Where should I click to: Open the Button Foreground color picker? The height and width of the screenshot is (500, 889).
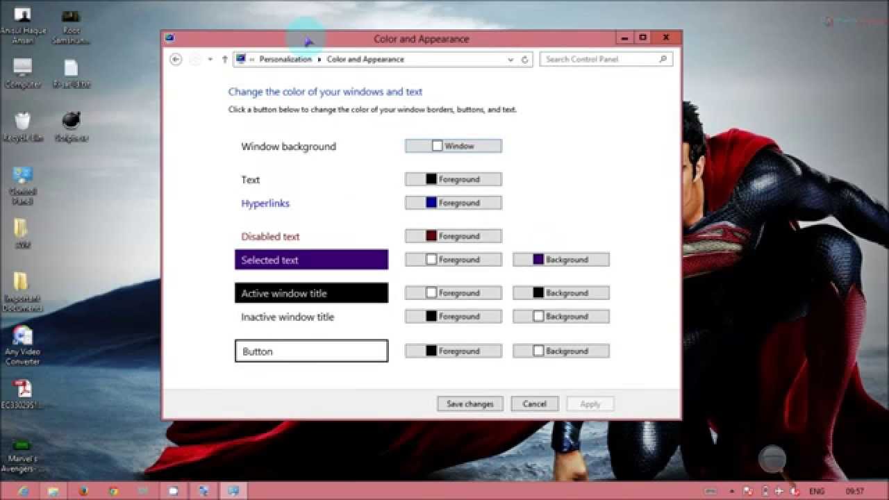tap(453, 351)
